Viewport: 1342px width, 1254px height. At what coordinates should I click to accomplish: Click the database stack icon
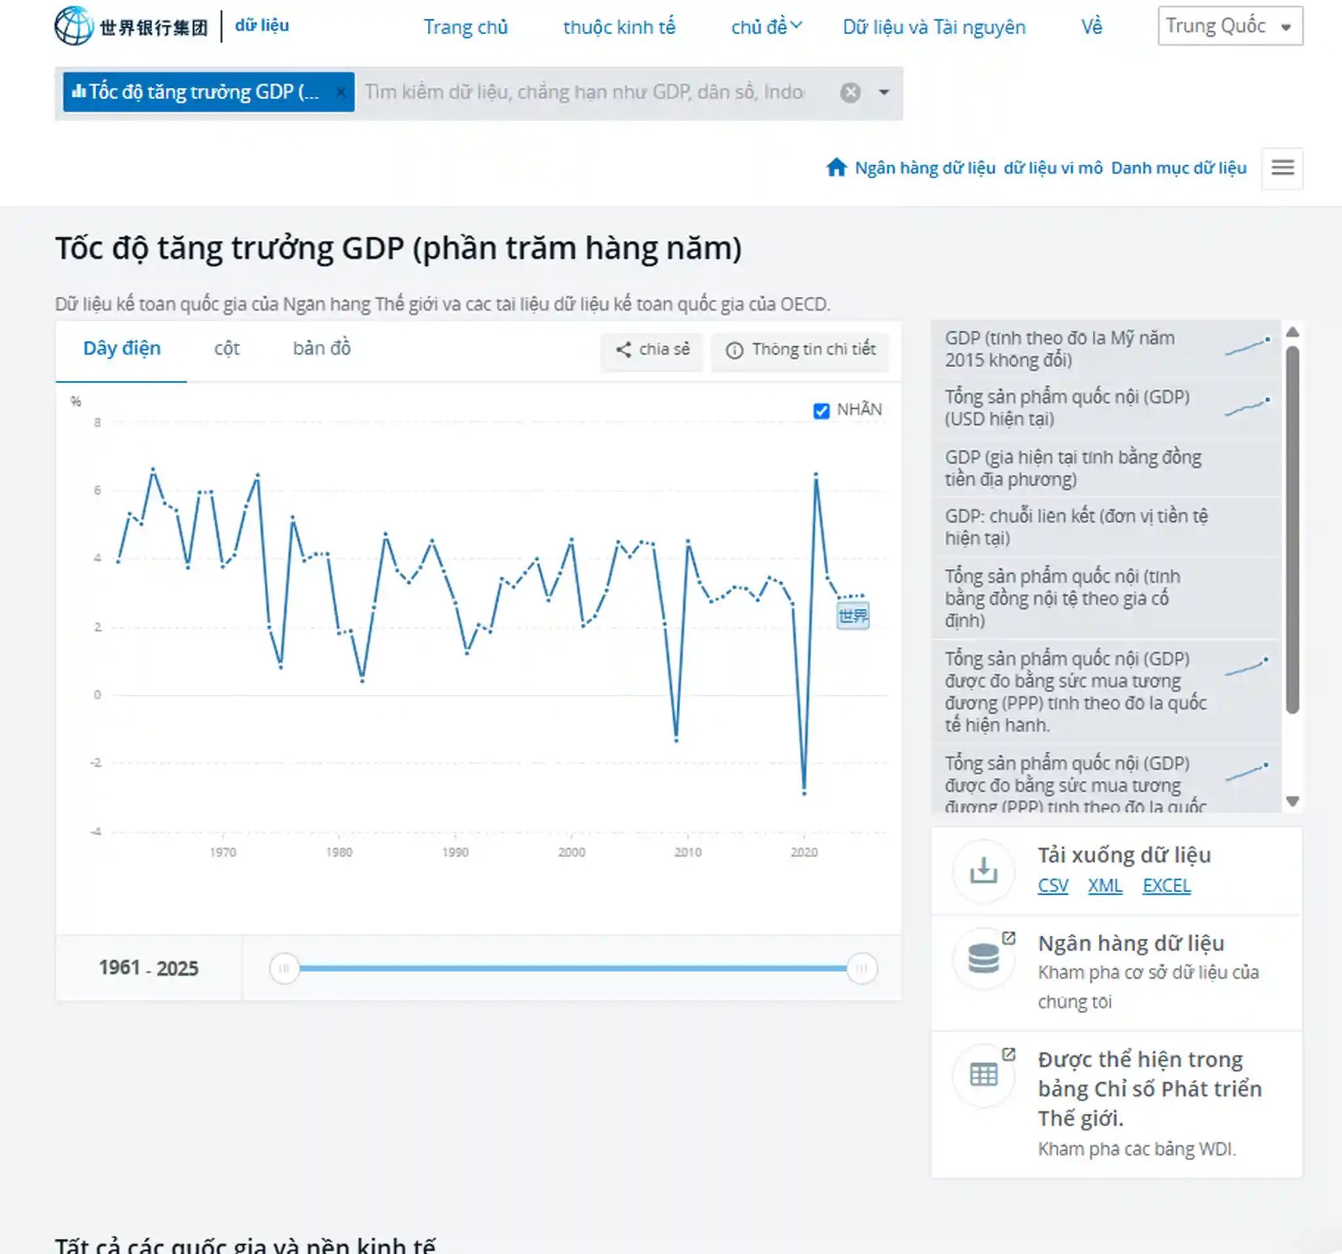click(x=983, y=959)
